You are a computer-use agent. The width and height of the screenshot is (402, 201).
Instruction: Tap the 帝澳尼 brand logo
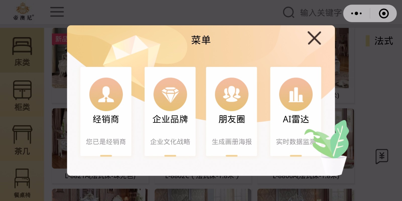pos(23,12)
